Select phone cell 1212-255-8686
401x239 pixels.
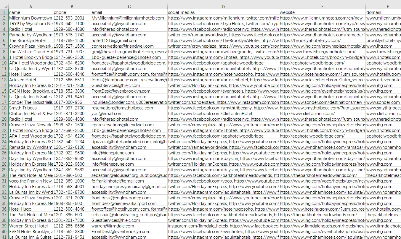[x=72, y=226]
